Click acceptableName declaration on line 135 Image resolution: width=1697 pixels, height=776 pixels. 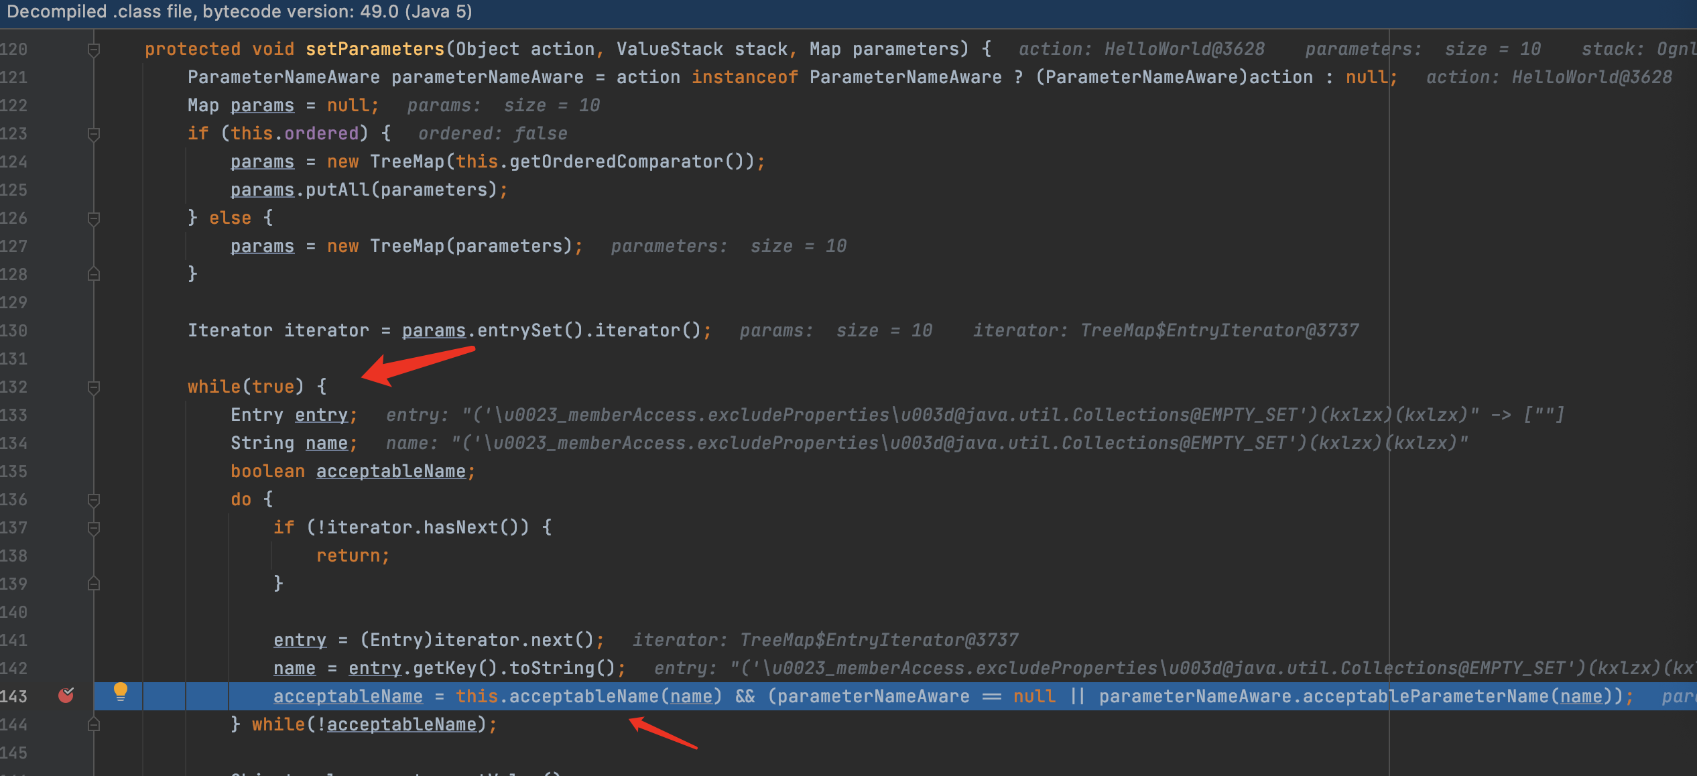[391, 471]
